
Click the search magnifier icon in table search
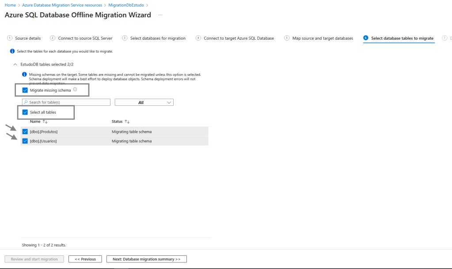(26, 102)
